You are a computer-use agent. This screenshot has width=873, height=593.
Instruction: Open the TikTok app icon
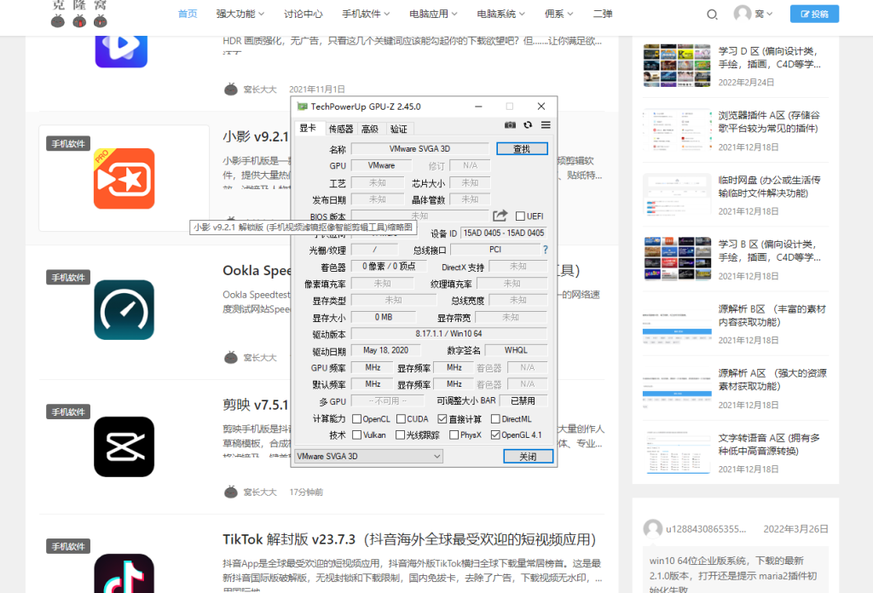coord(124,573)
